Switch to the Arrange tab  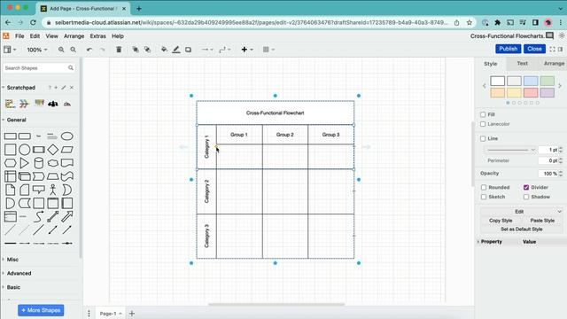(x=554, y=63)
